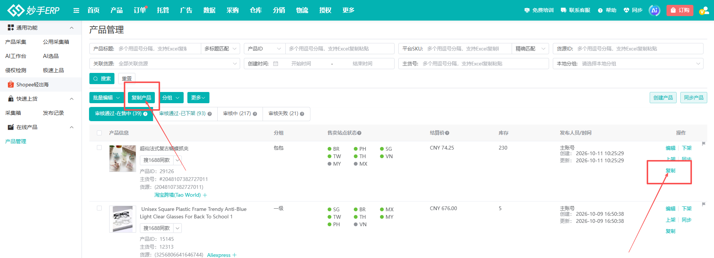Open the 仓库 top menu
This screenshot has width=714, height=258.
click(255, 10)
